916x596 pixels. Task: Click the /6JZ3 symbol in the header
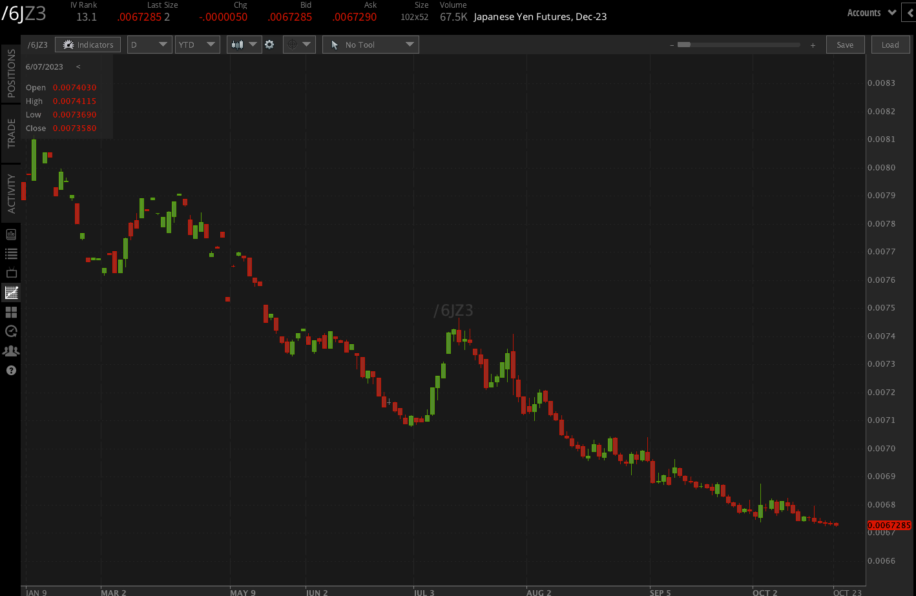(x=24, y=14)
